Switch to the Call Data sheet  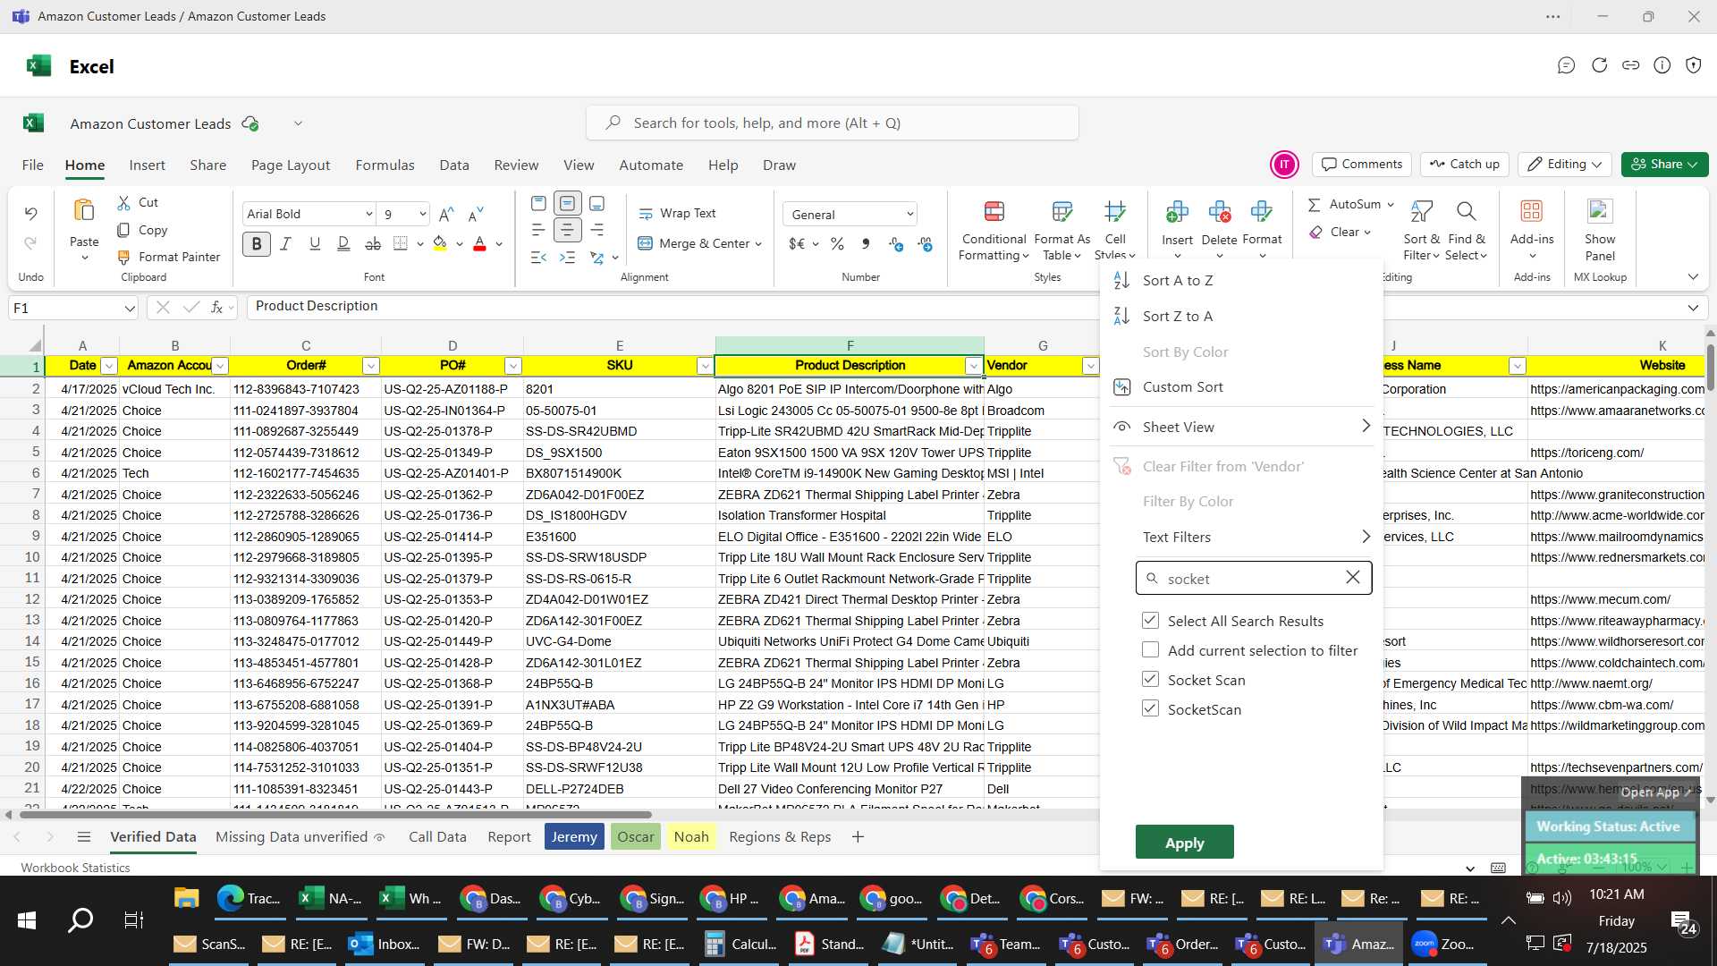(437, 837)
